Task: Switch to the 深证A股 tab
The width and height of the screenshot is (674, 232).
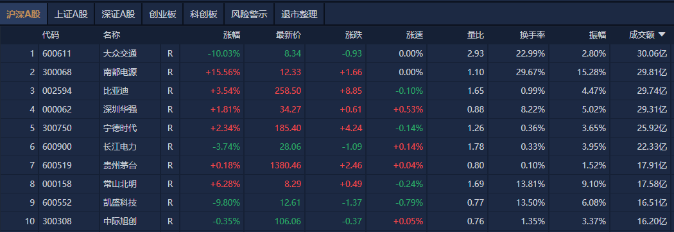Action: click(118, 14)
